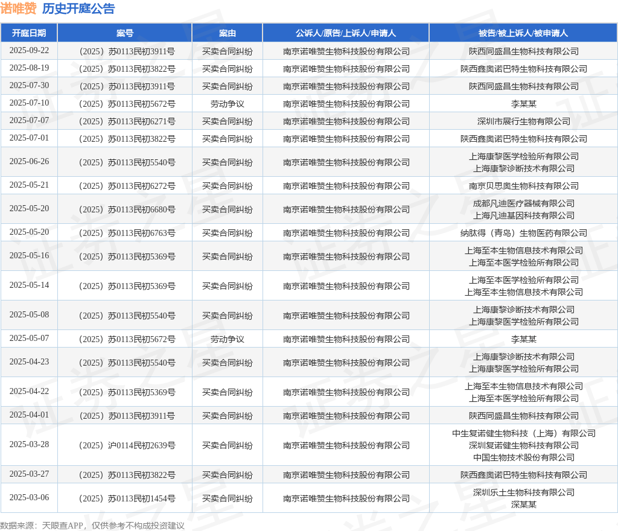Select the 公诉人/原告/上诉人/申请人 column header
Viewport: 618px width, 531px height.
coord(346,33)
